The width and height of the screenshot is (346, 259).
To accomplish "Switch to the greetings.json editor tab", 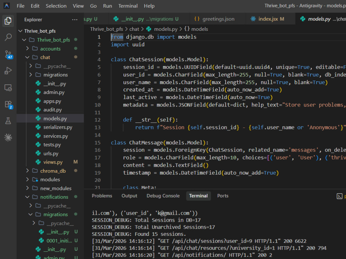I will [x=218, y=19].
